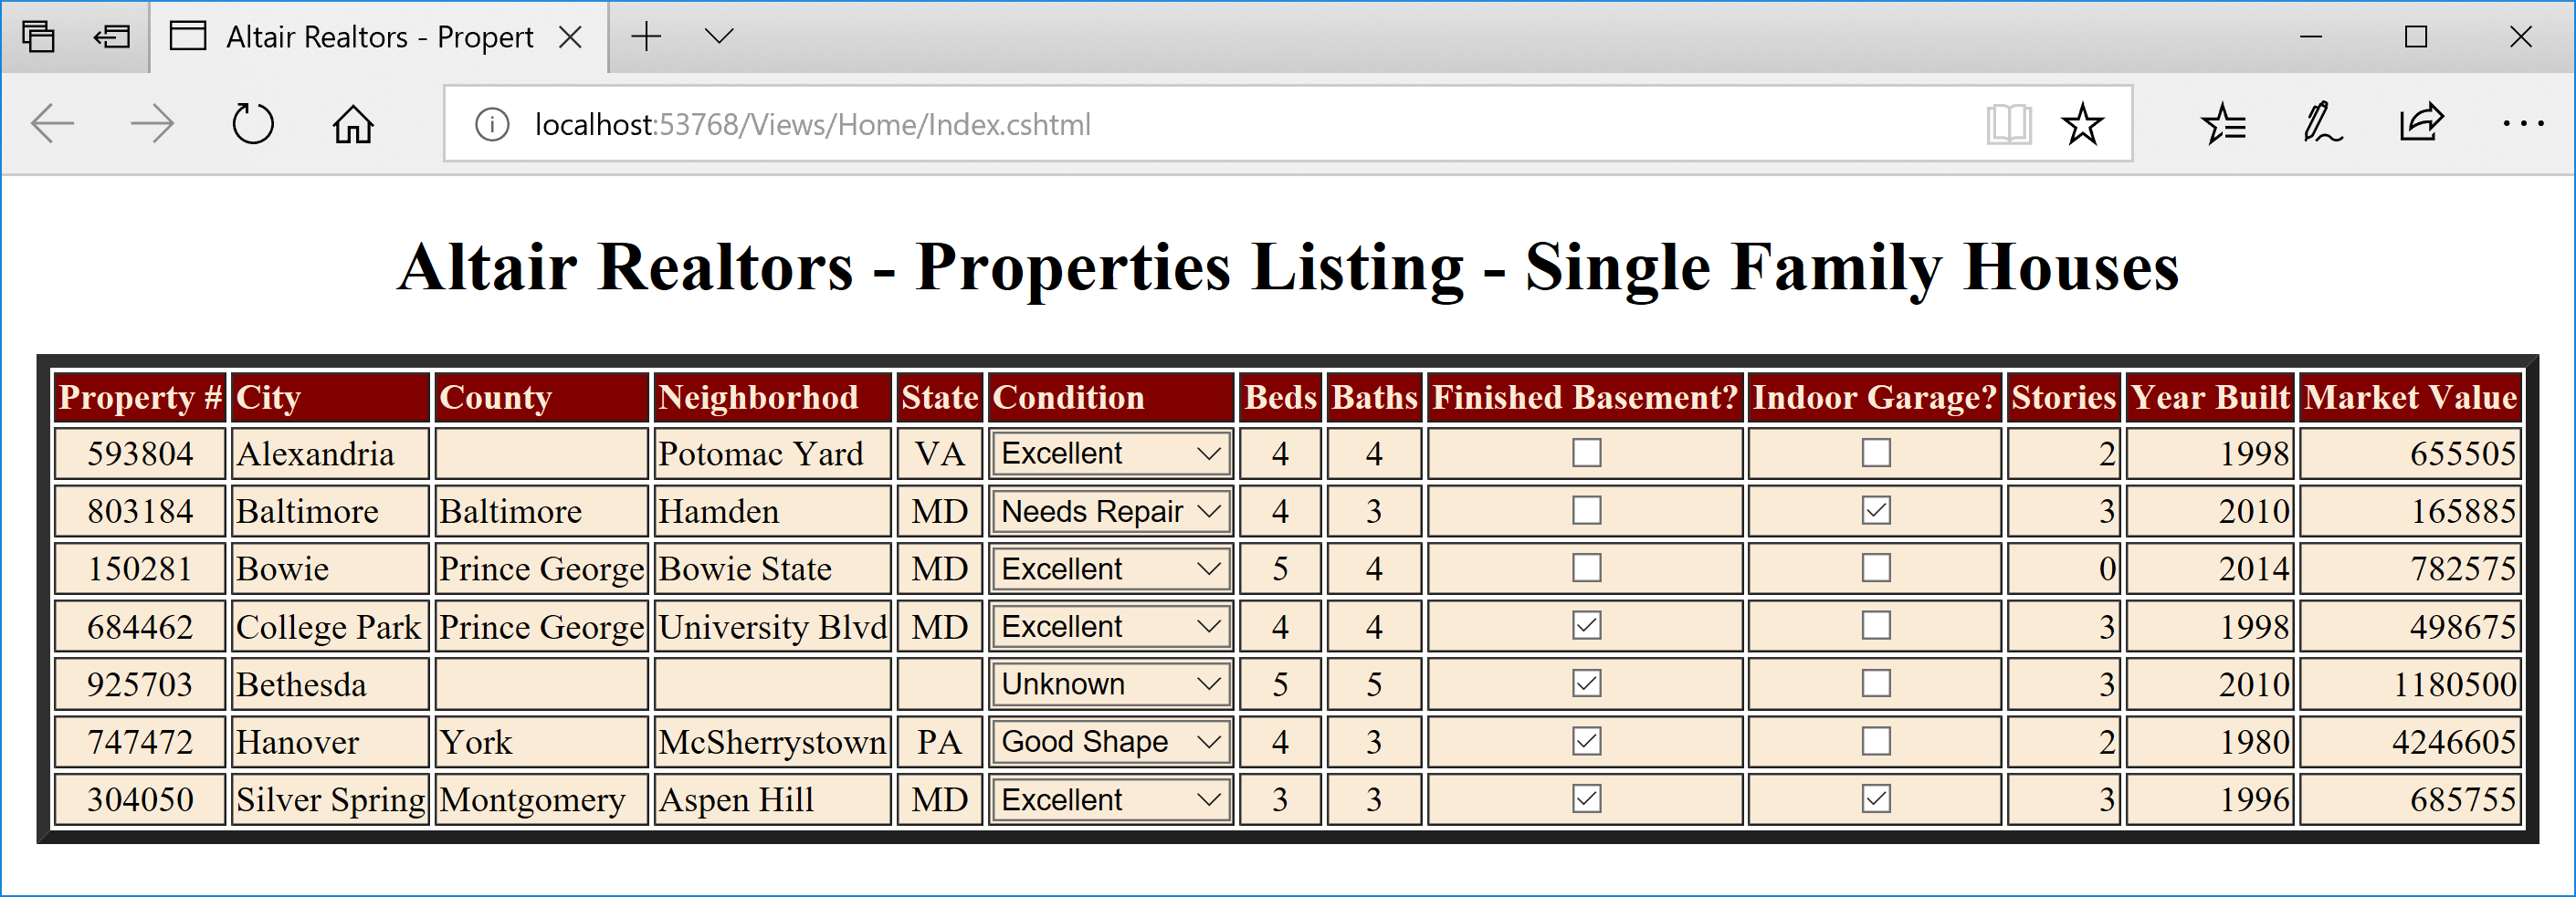Click the Property # column header
Viewport: 2576px width, 897px height.
tap(140, 397)
